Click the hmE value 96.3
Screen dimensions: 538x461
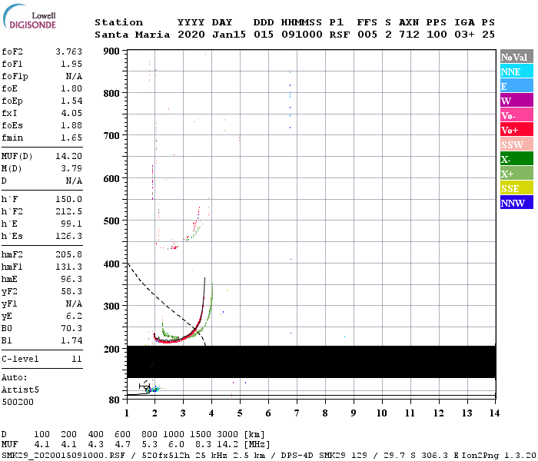coord(71,279)
